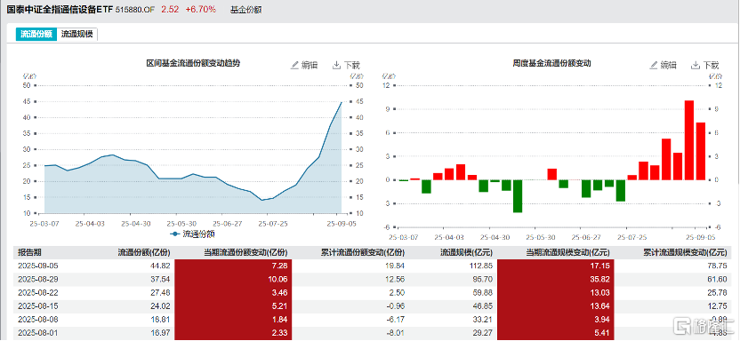Click the red 7.28 share change cell

pyautogui.click(x=234, y=266)
